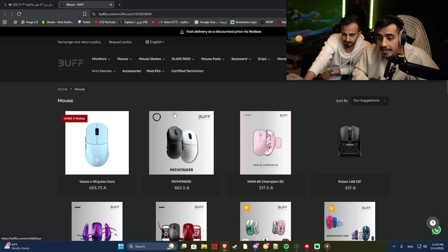This screenshot has width=448, height=252.
Task: Expand the Arm Sleeves menu
Action: pos(104,71)
